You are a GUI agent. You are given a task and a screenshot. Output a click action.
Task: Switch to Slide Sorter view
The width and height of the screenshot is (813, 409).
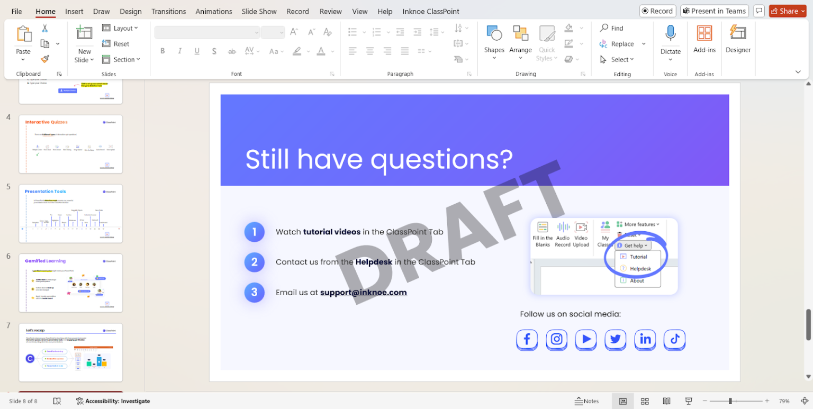point(645,401)
